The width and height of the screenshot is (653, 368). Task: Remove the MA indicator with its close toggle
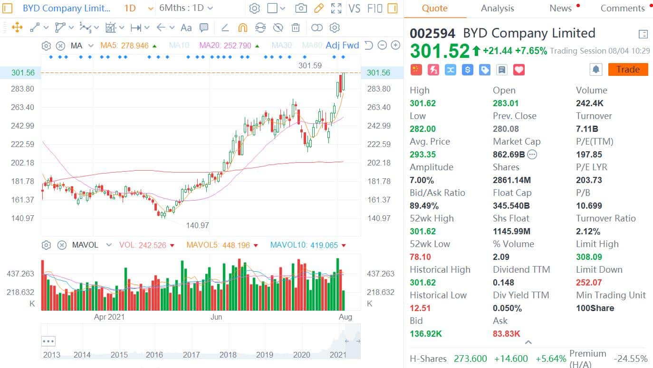click(60, 46)
